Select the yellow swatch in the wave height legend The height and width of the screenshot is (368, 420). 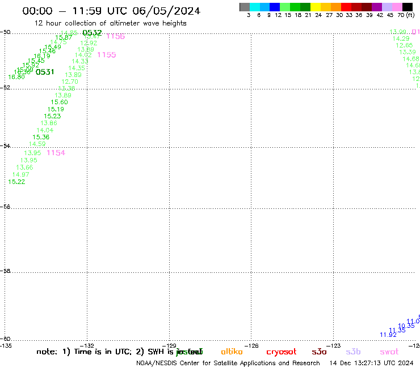point(316,7)
